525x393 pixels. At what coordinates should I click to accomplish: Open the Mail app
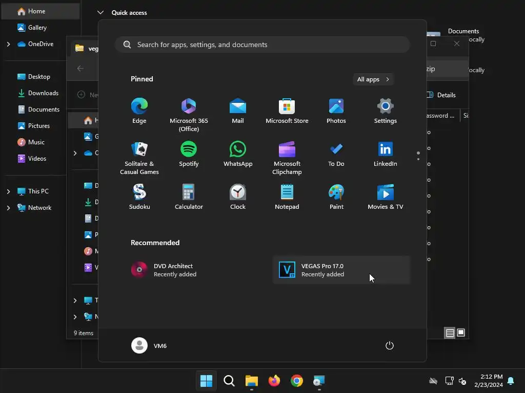[238, 111]
